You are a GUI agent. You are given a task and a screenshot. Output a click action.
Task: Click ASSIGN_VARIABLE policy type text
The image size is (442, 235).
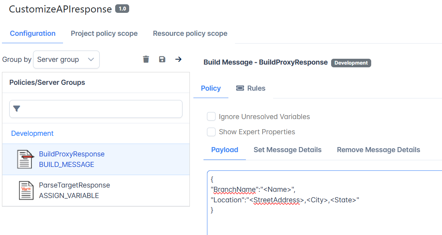[x=69, y=196]
